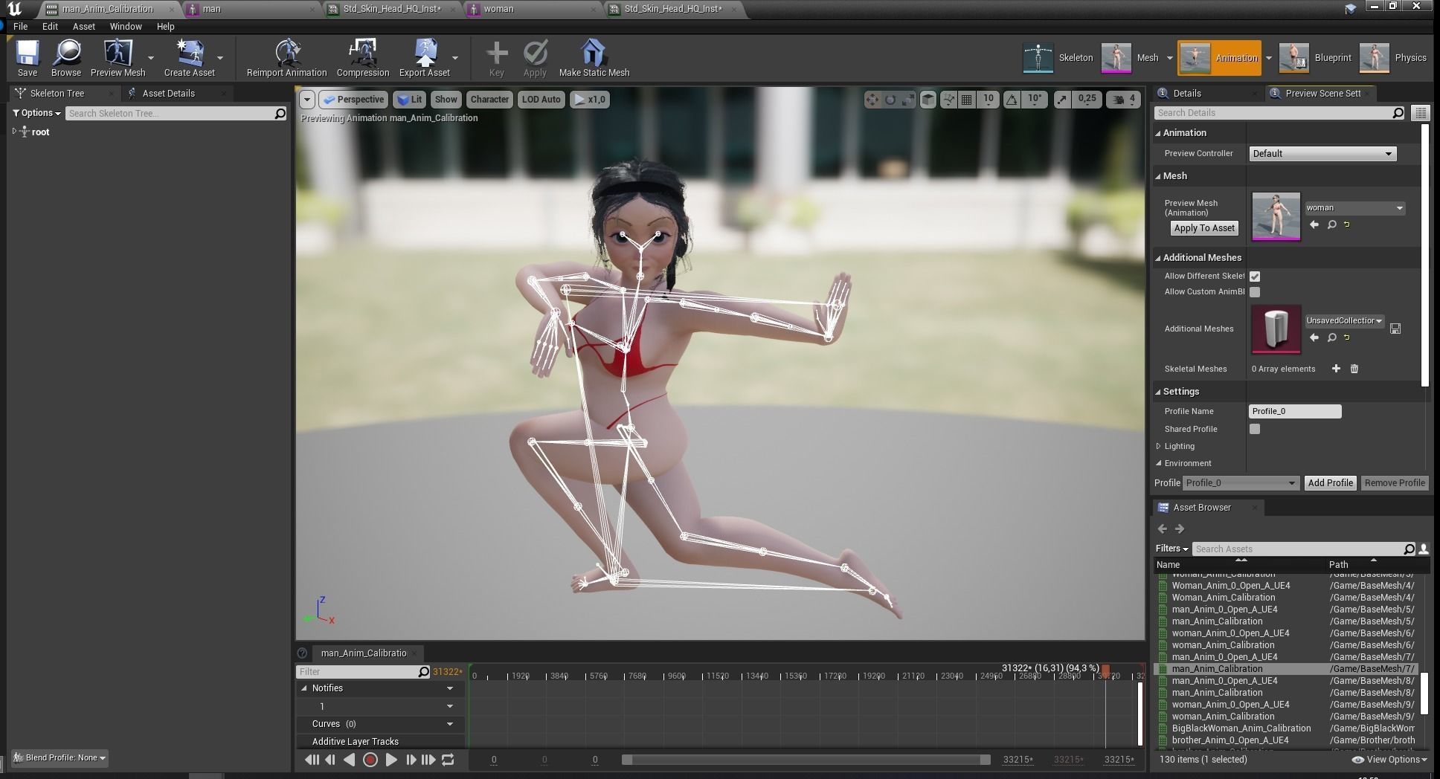Screen dimensions: 1440x779
Task: Browse to asset in Content Browser
Action: pos(66,58)
